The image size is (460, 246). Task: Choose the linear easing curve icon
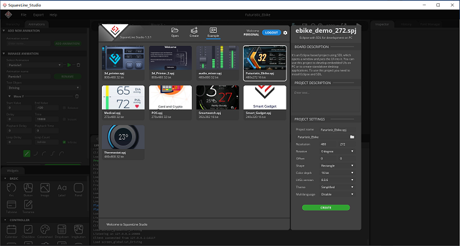(27, 153)
